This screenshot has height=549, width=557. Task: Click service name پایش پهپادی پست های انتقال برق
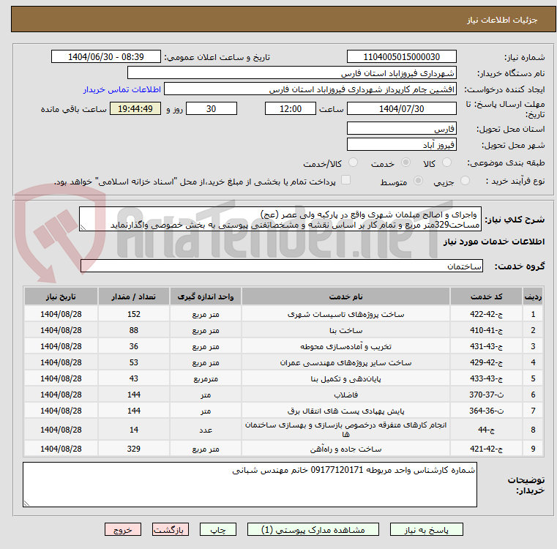(345, 411)
